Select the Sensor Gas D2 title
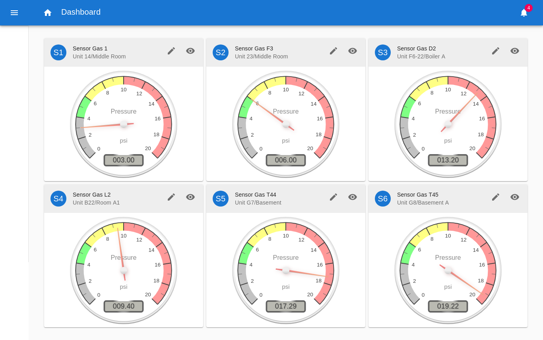This screenshot has width=543, height=340. coord(417,48)
